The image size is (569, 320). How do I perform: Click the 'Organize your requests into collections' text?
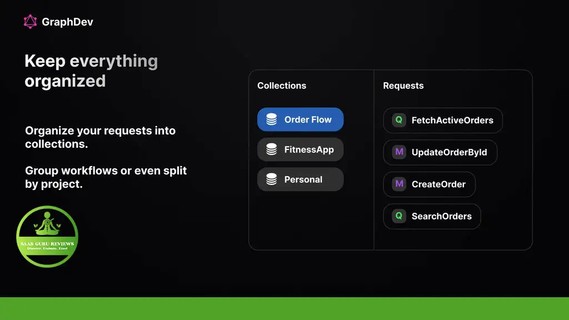[100, 137]
